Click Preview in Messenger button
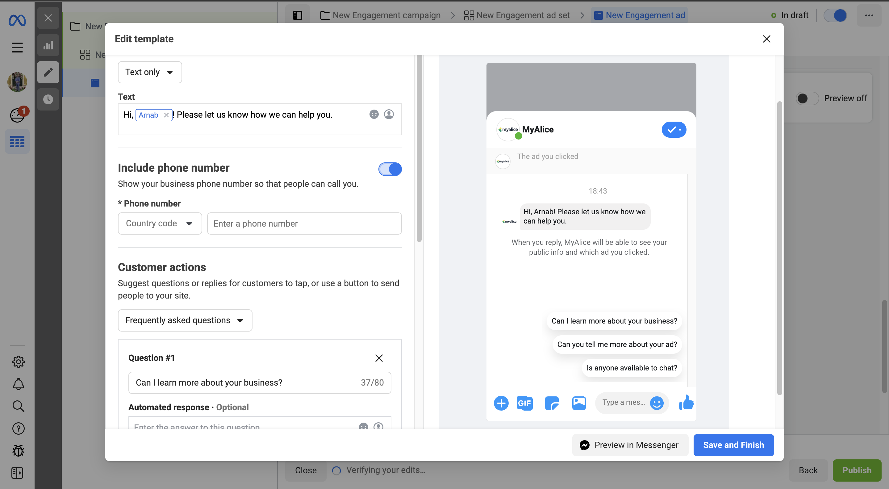This screenshot has width=889, height=489. (x=630, y=445)
